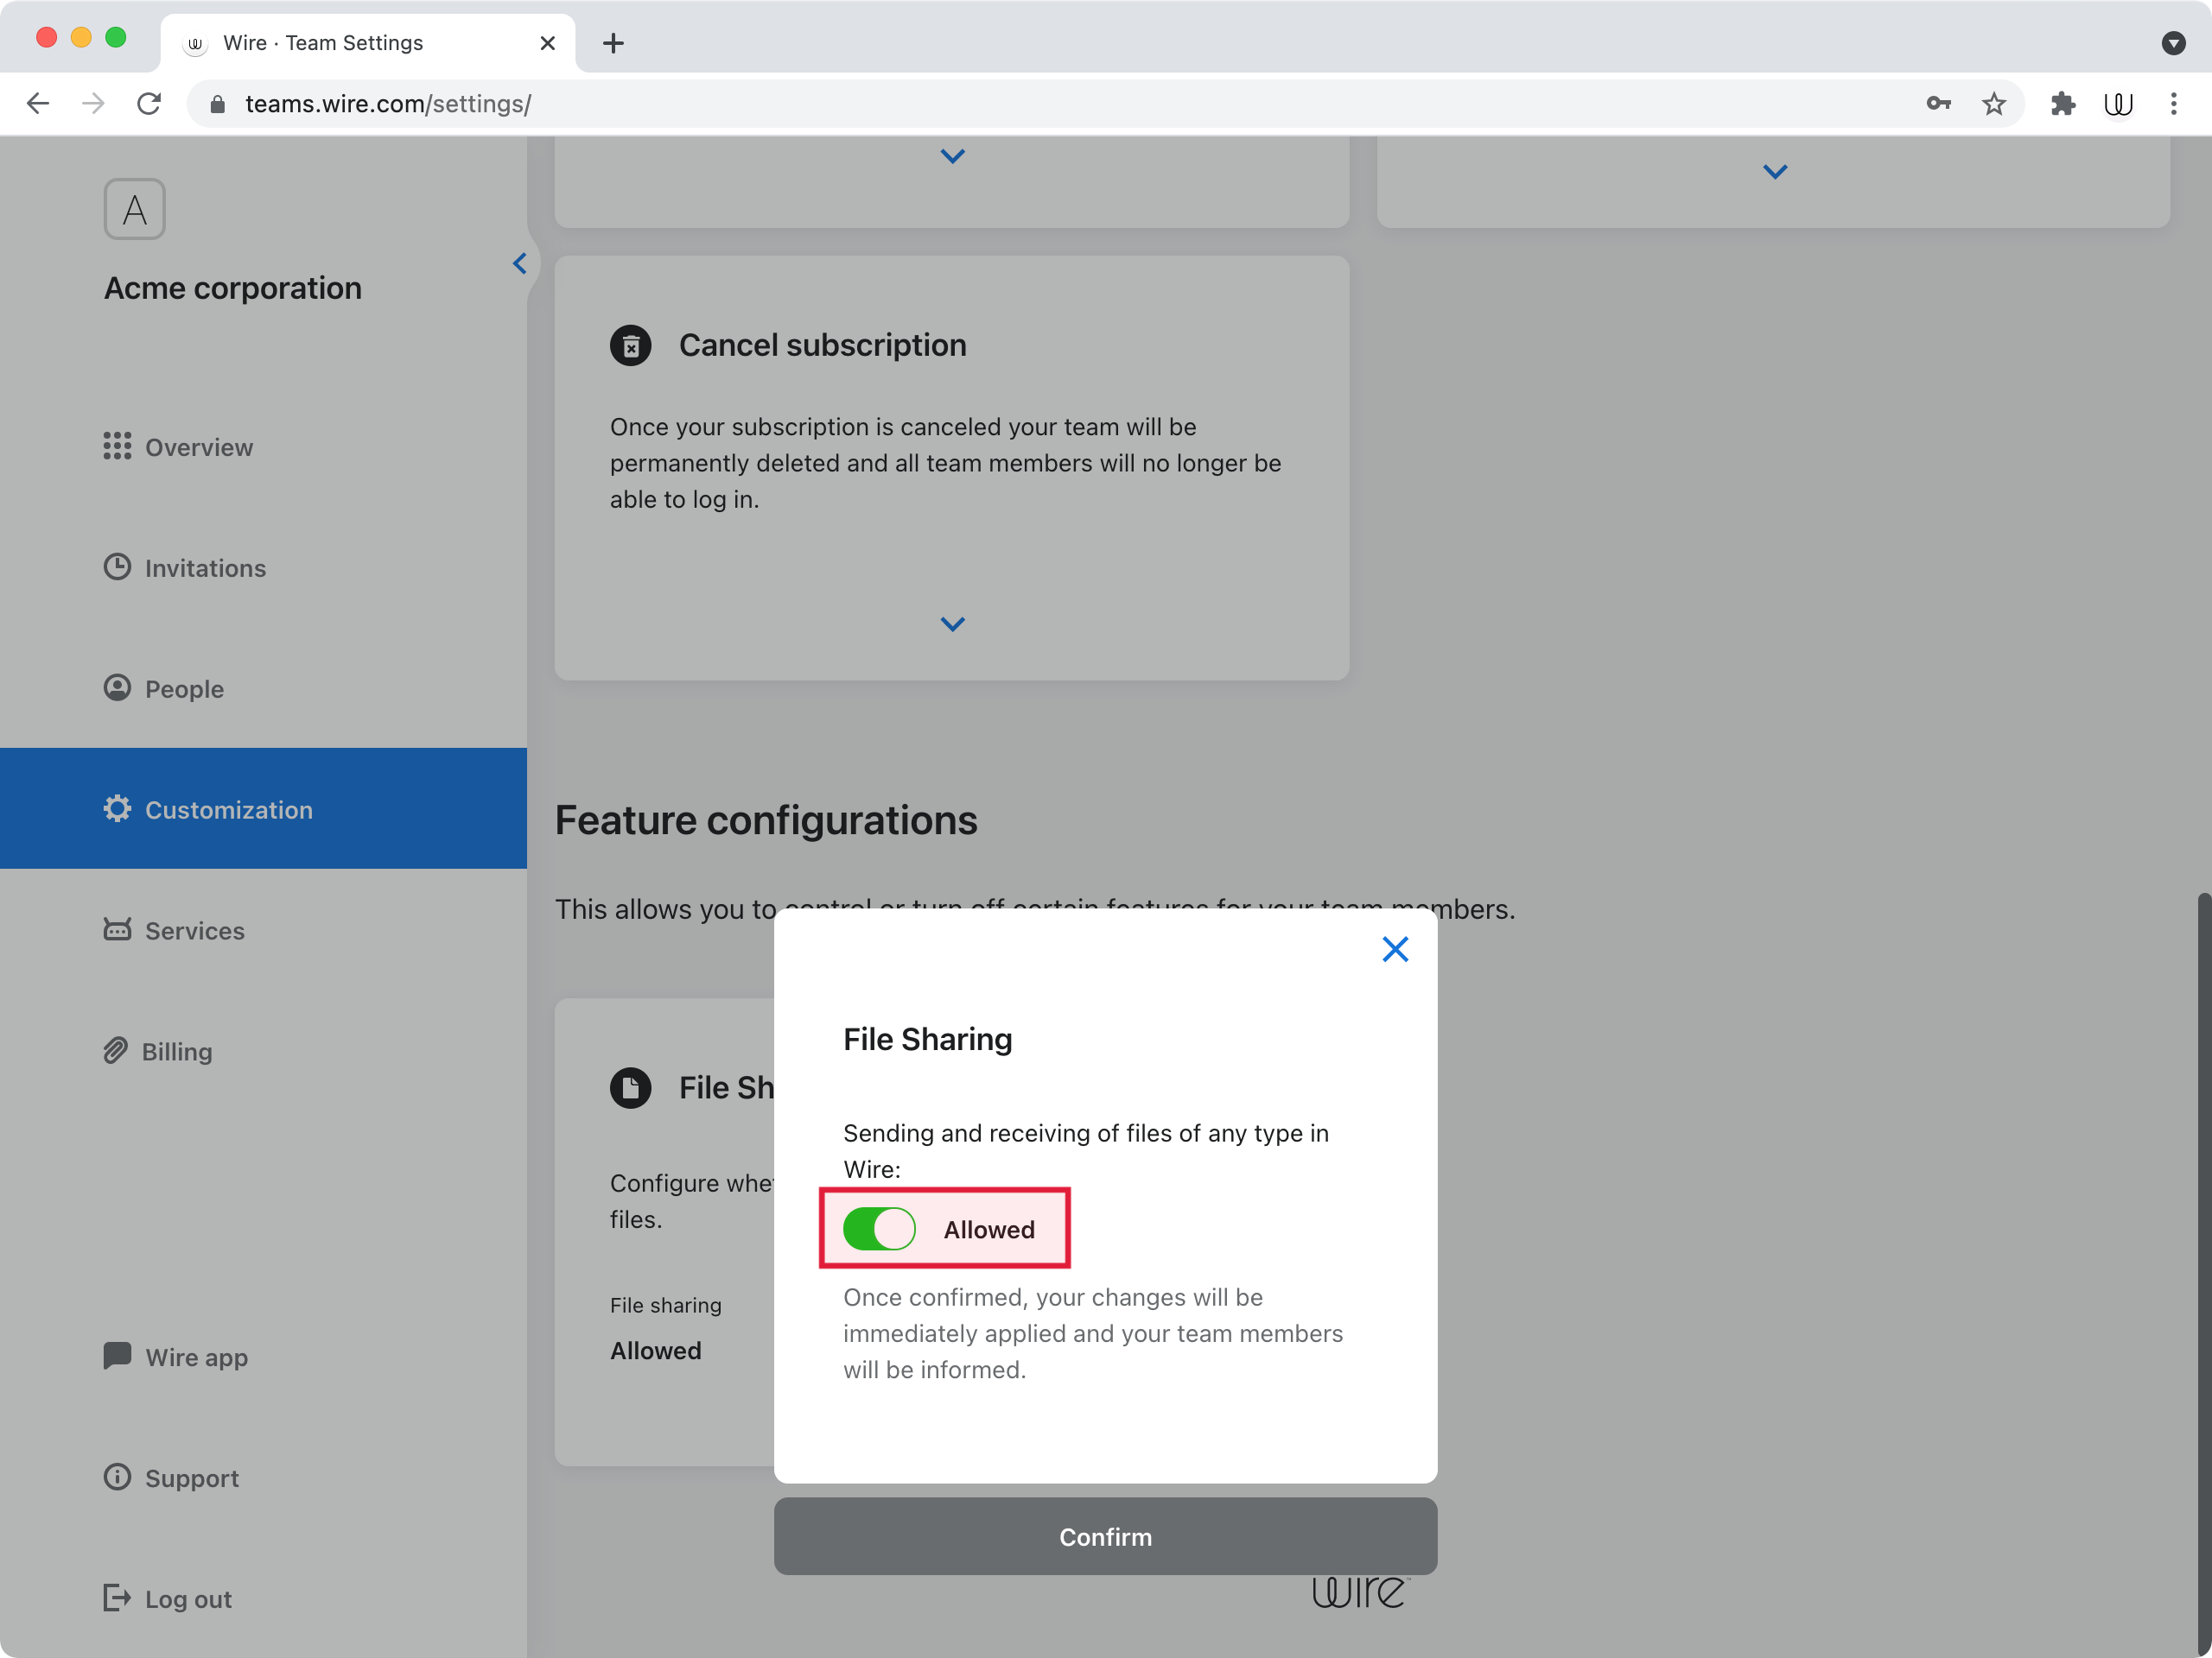Confirm the file sharing changes
Viewport: 2212px width, 1658px height.
tap(1105, 1536)
